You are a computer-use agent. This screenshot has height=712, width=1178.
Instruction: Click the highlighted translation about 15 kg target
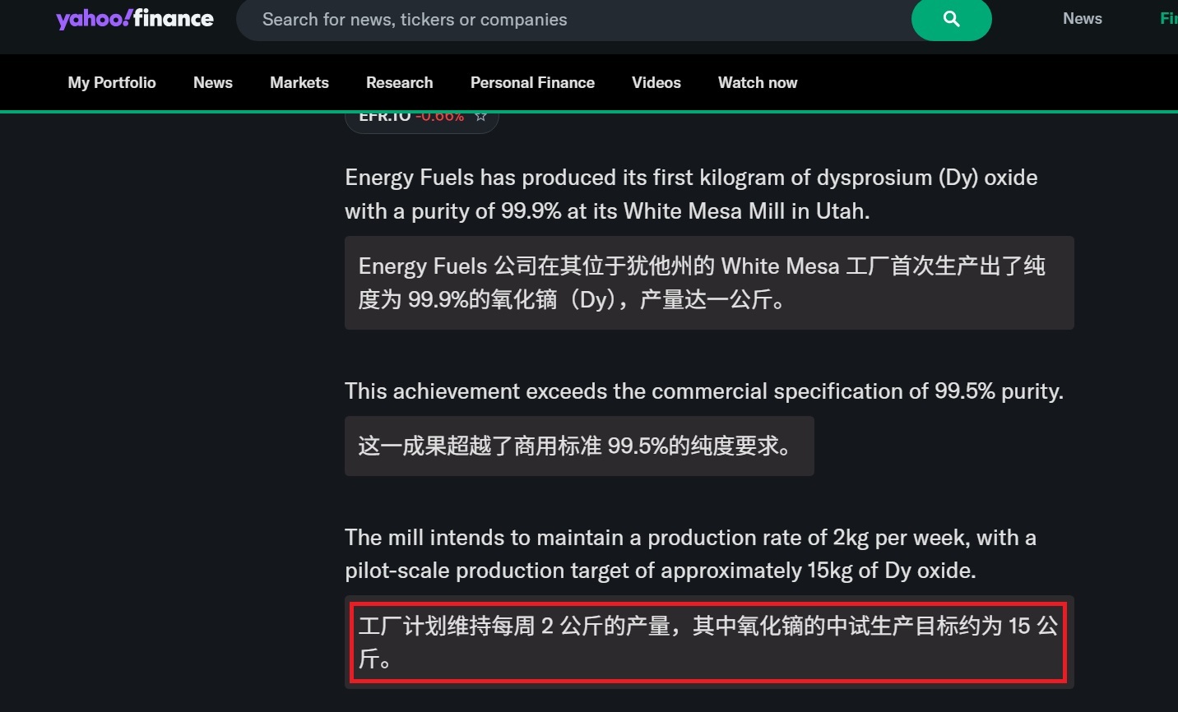point(709,642)
